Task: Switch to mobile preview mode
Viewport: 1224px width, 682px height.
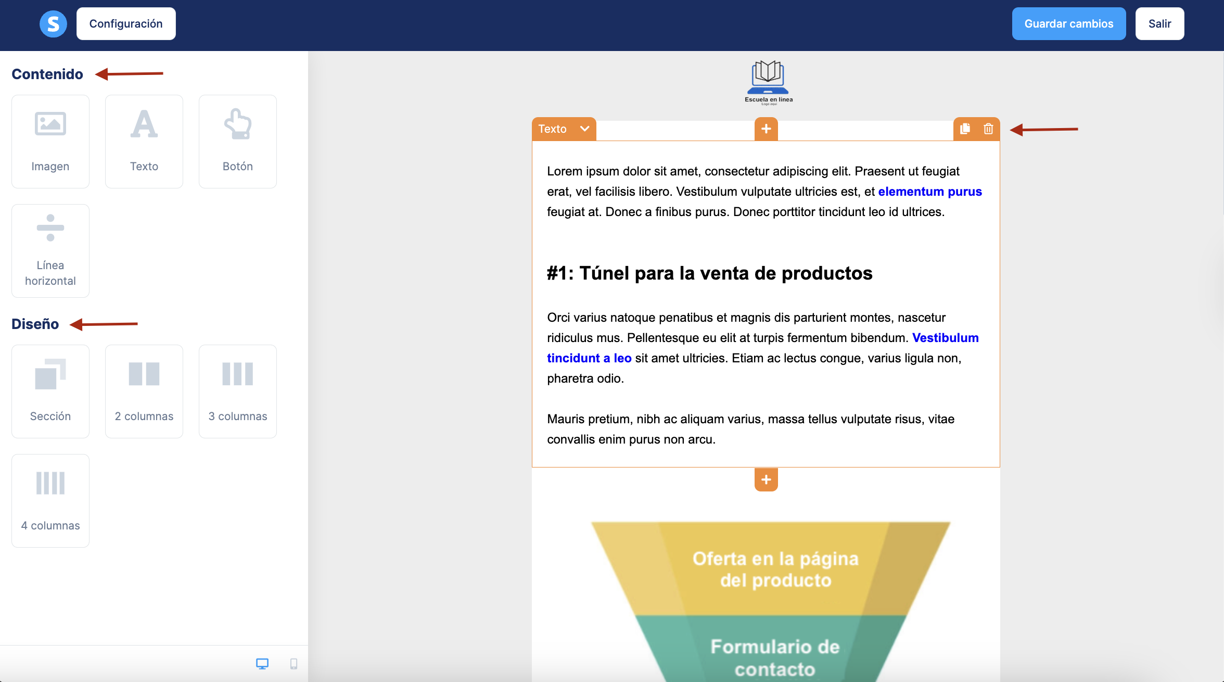Action: click(294, 664)
